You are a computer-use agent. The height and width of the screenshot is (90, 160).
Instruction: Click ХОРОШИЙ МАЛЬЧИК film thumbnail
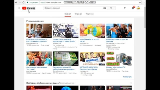[x=92, y=58]
